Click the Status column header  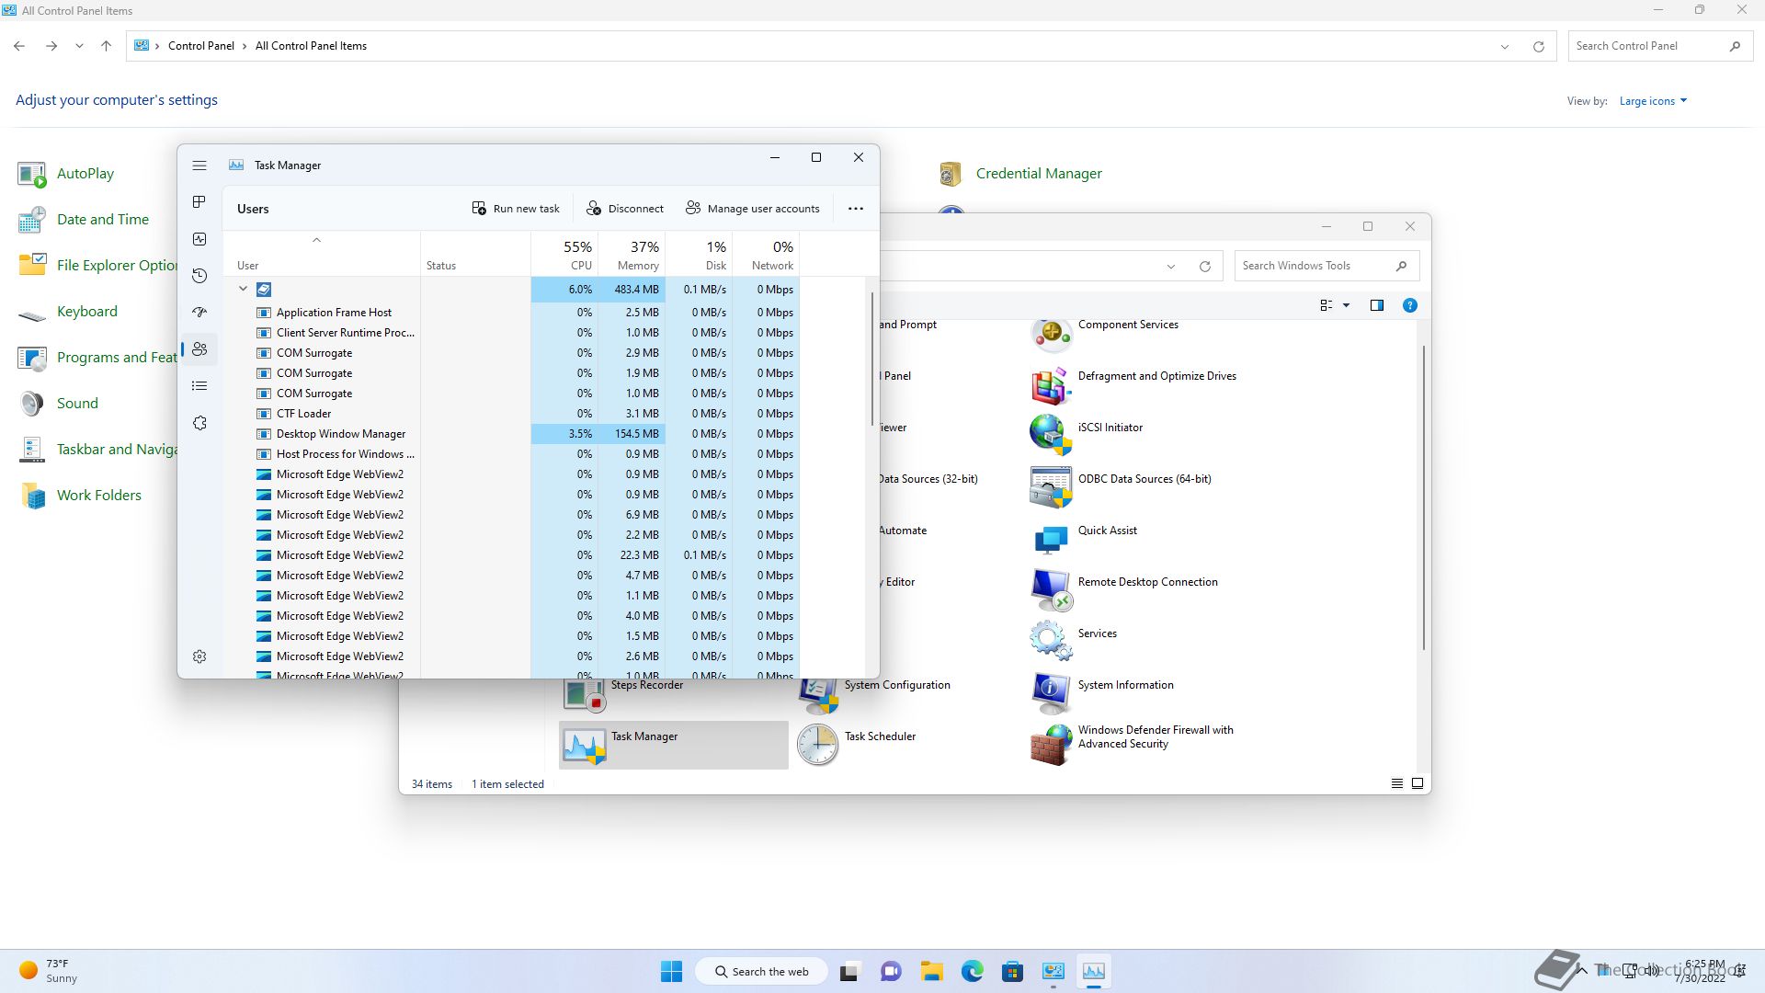point(475,255)
